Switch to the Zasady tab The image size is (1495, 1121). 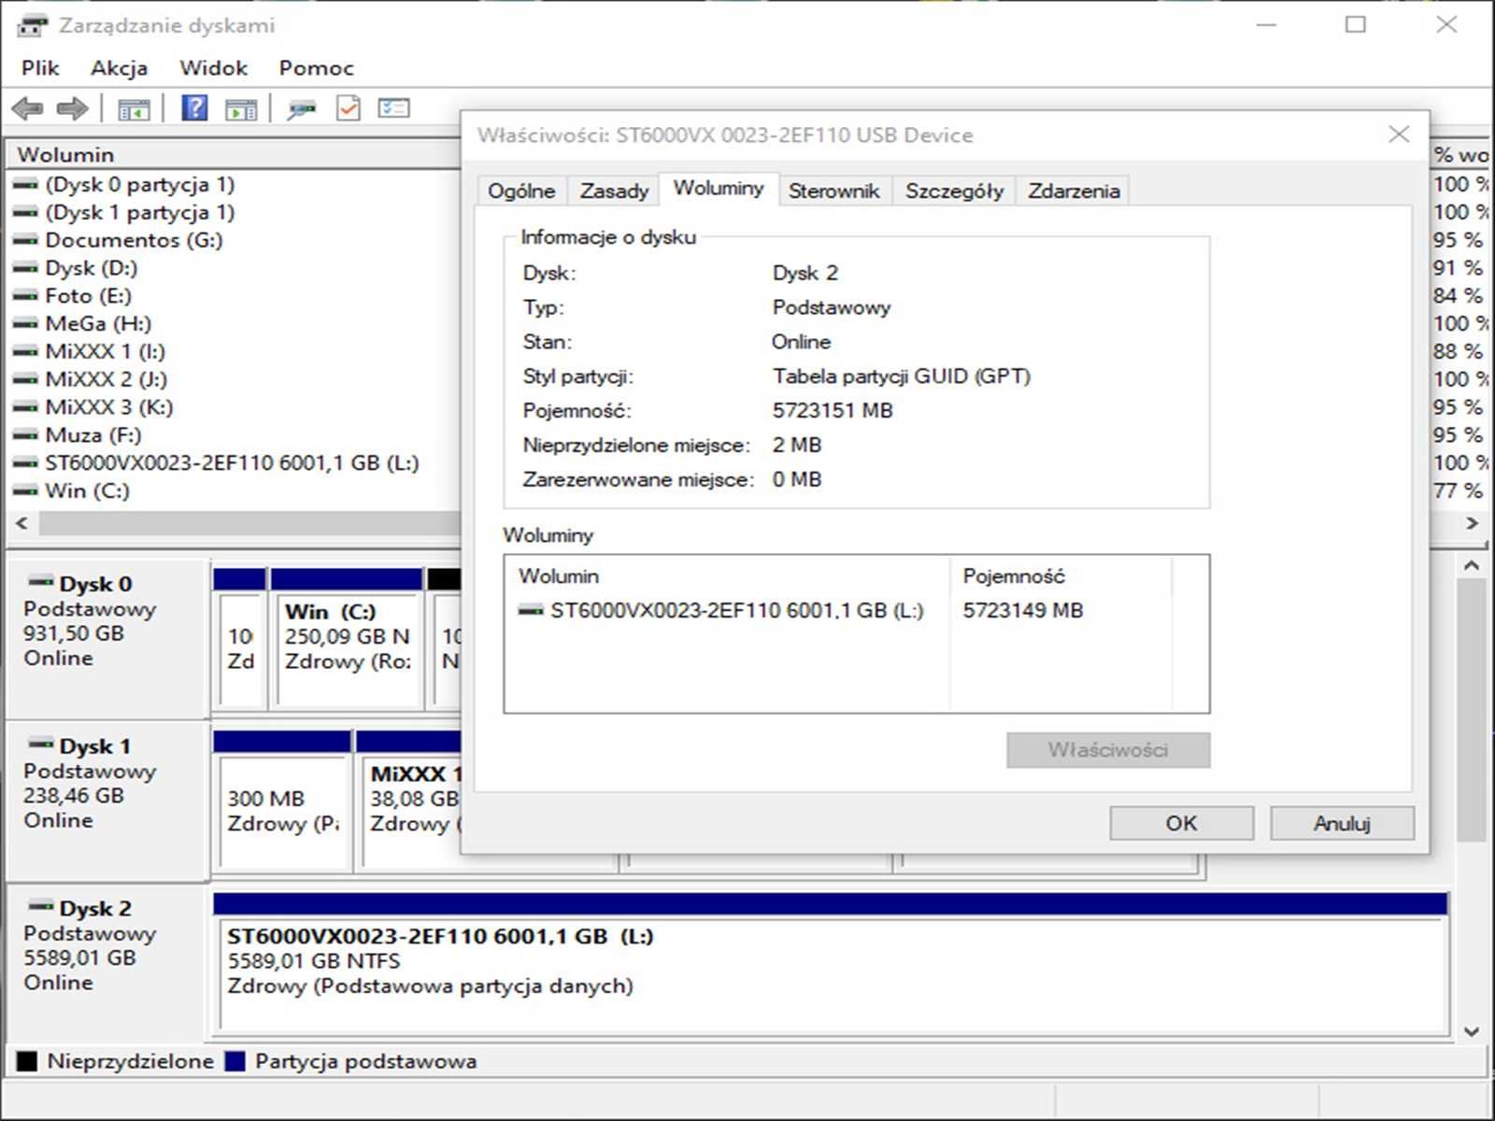pyautogui.click(x=614, y=191)
